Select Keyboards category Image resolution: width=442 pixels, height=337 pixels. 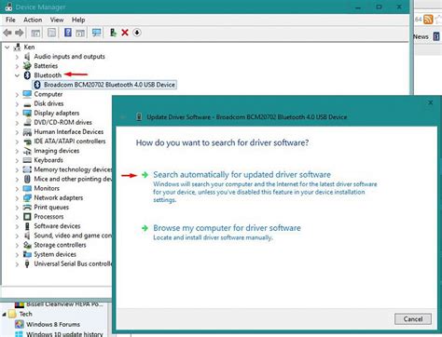pos(48,160)
